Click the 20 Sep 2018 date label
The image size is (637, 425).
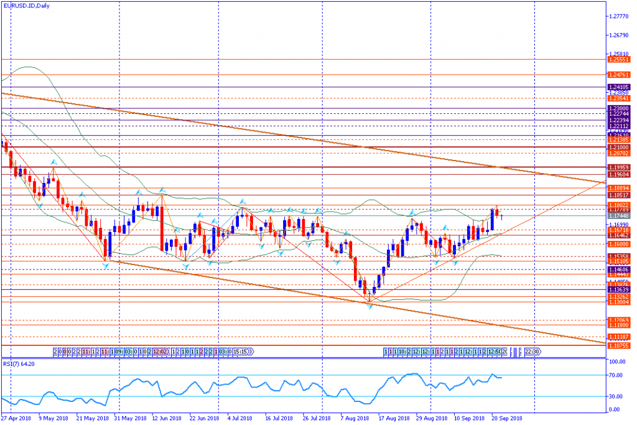coord(507,418)
